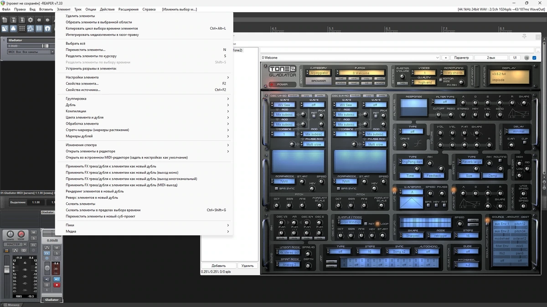
Task: Open the 0 Welcome preset dropdown
Action: (350, 58)
